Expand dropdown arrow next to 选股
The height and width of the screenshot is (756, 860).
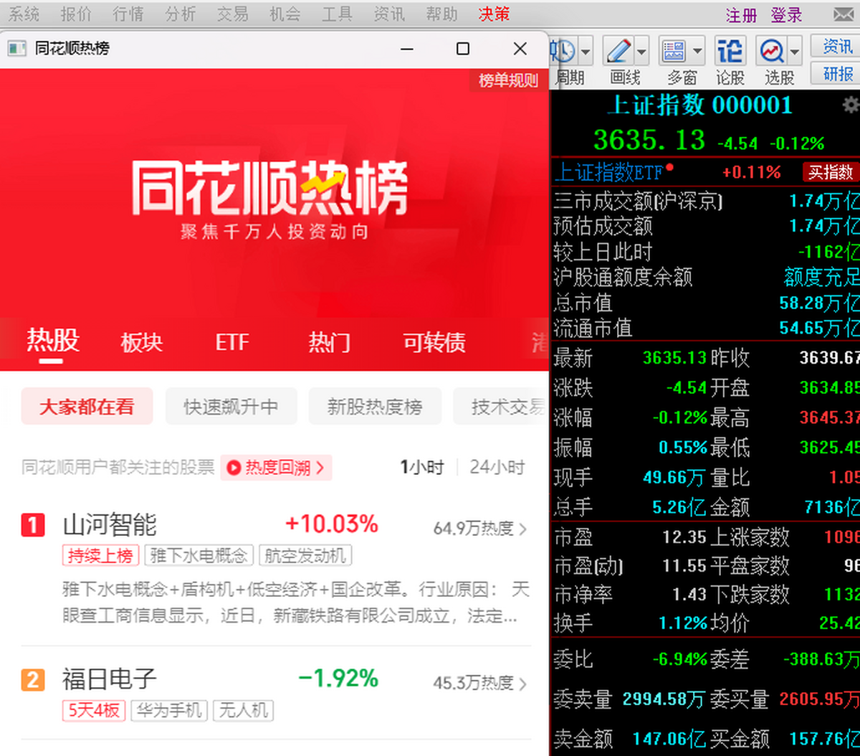[795, 52]
